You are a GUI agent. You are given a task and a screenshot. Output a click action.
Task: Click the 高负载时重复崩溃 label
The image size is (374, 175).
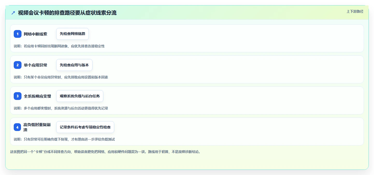click(37, 127)
